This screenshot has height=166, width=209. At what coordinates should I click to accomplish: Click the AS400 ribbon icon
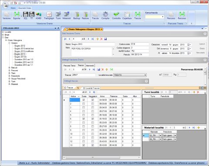(x=38, y=16)
